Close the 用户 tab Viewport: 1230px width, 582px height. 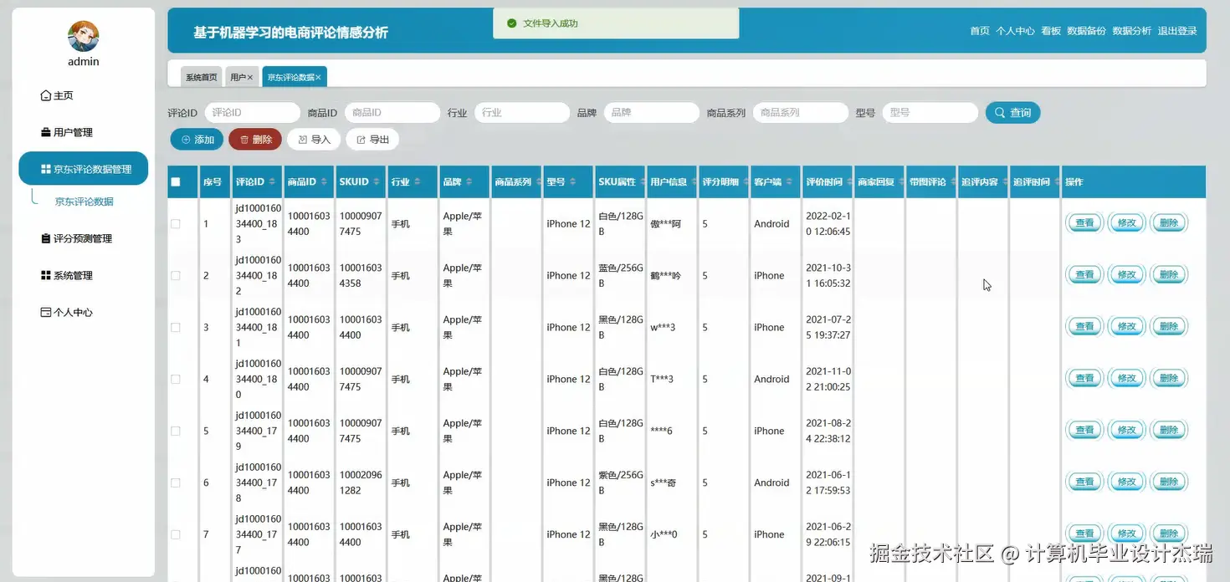pyautogui.click(x=250, y=77)
